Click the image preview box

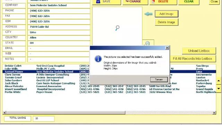tap(117, 26)
